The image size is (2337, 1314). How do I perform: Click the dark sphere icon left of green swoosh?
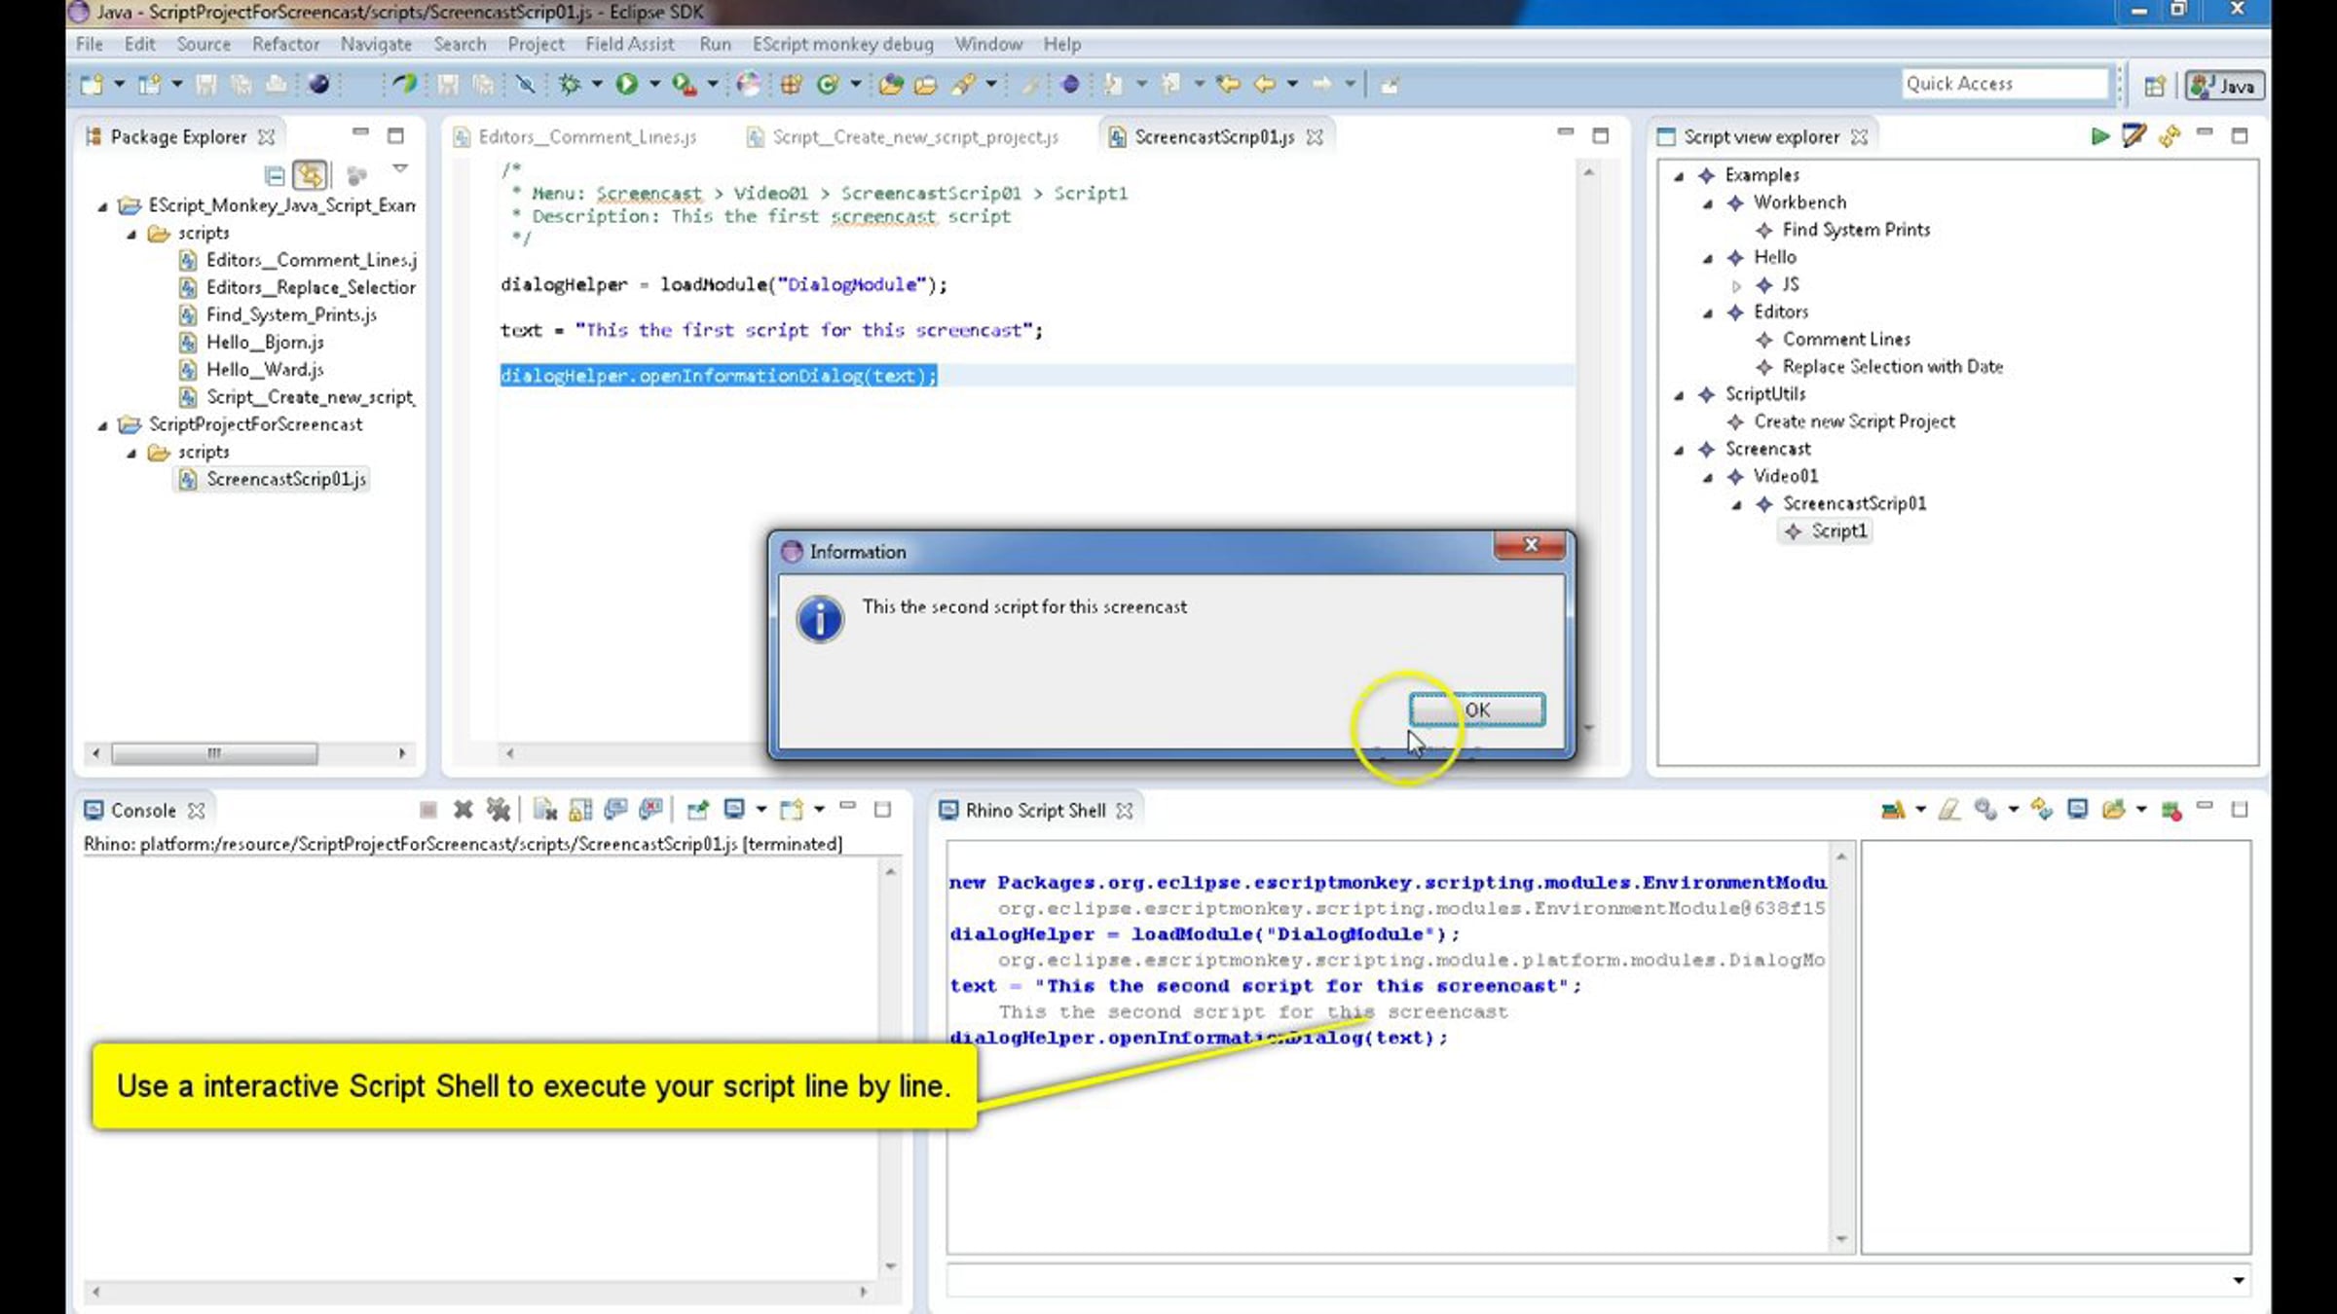point(318,85)
